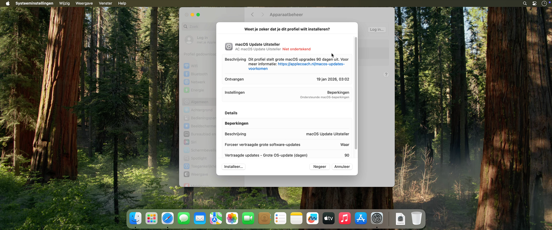Click the Negeer button
The height and width of the screenshot is (230, 552).
tap(319, 167)
